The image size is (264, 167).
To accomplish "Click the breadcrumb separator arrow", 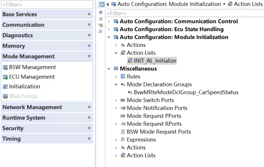I will (x=224, y=4).
